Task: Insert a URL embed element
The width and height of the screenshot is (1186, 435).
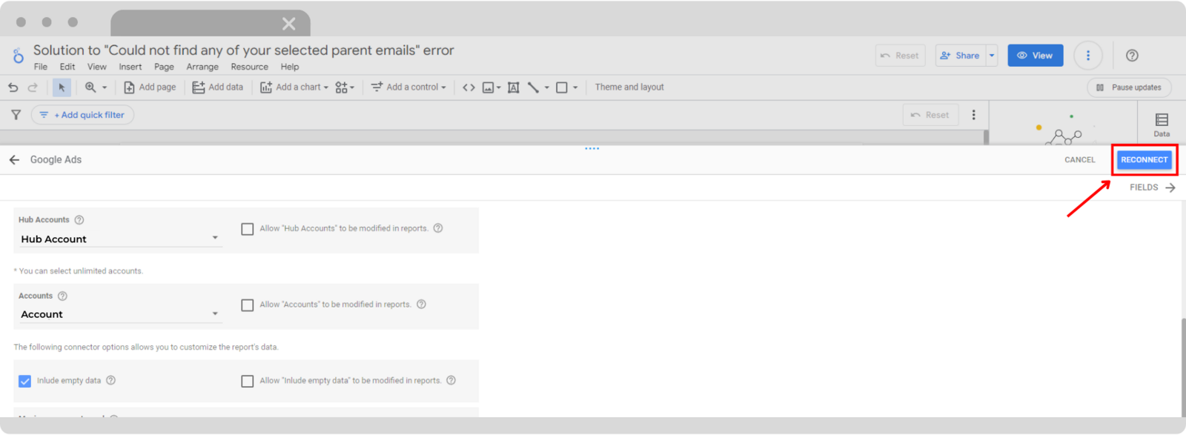Action: pyautogui.click(x=468, y=87)
